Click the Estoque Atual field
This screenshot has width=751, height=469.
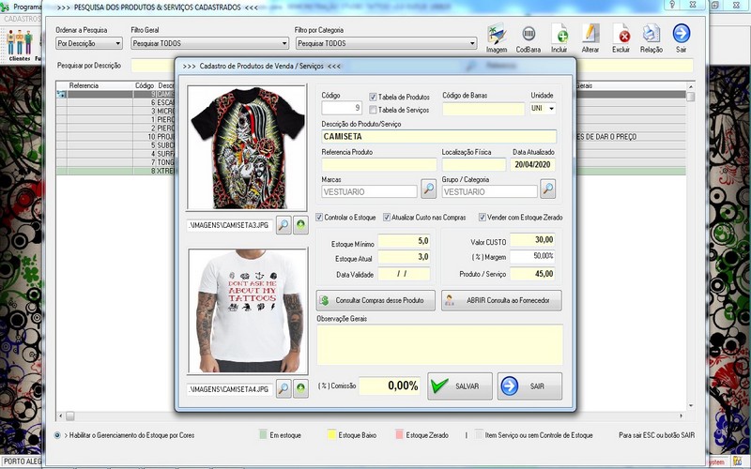coord(404,257)
